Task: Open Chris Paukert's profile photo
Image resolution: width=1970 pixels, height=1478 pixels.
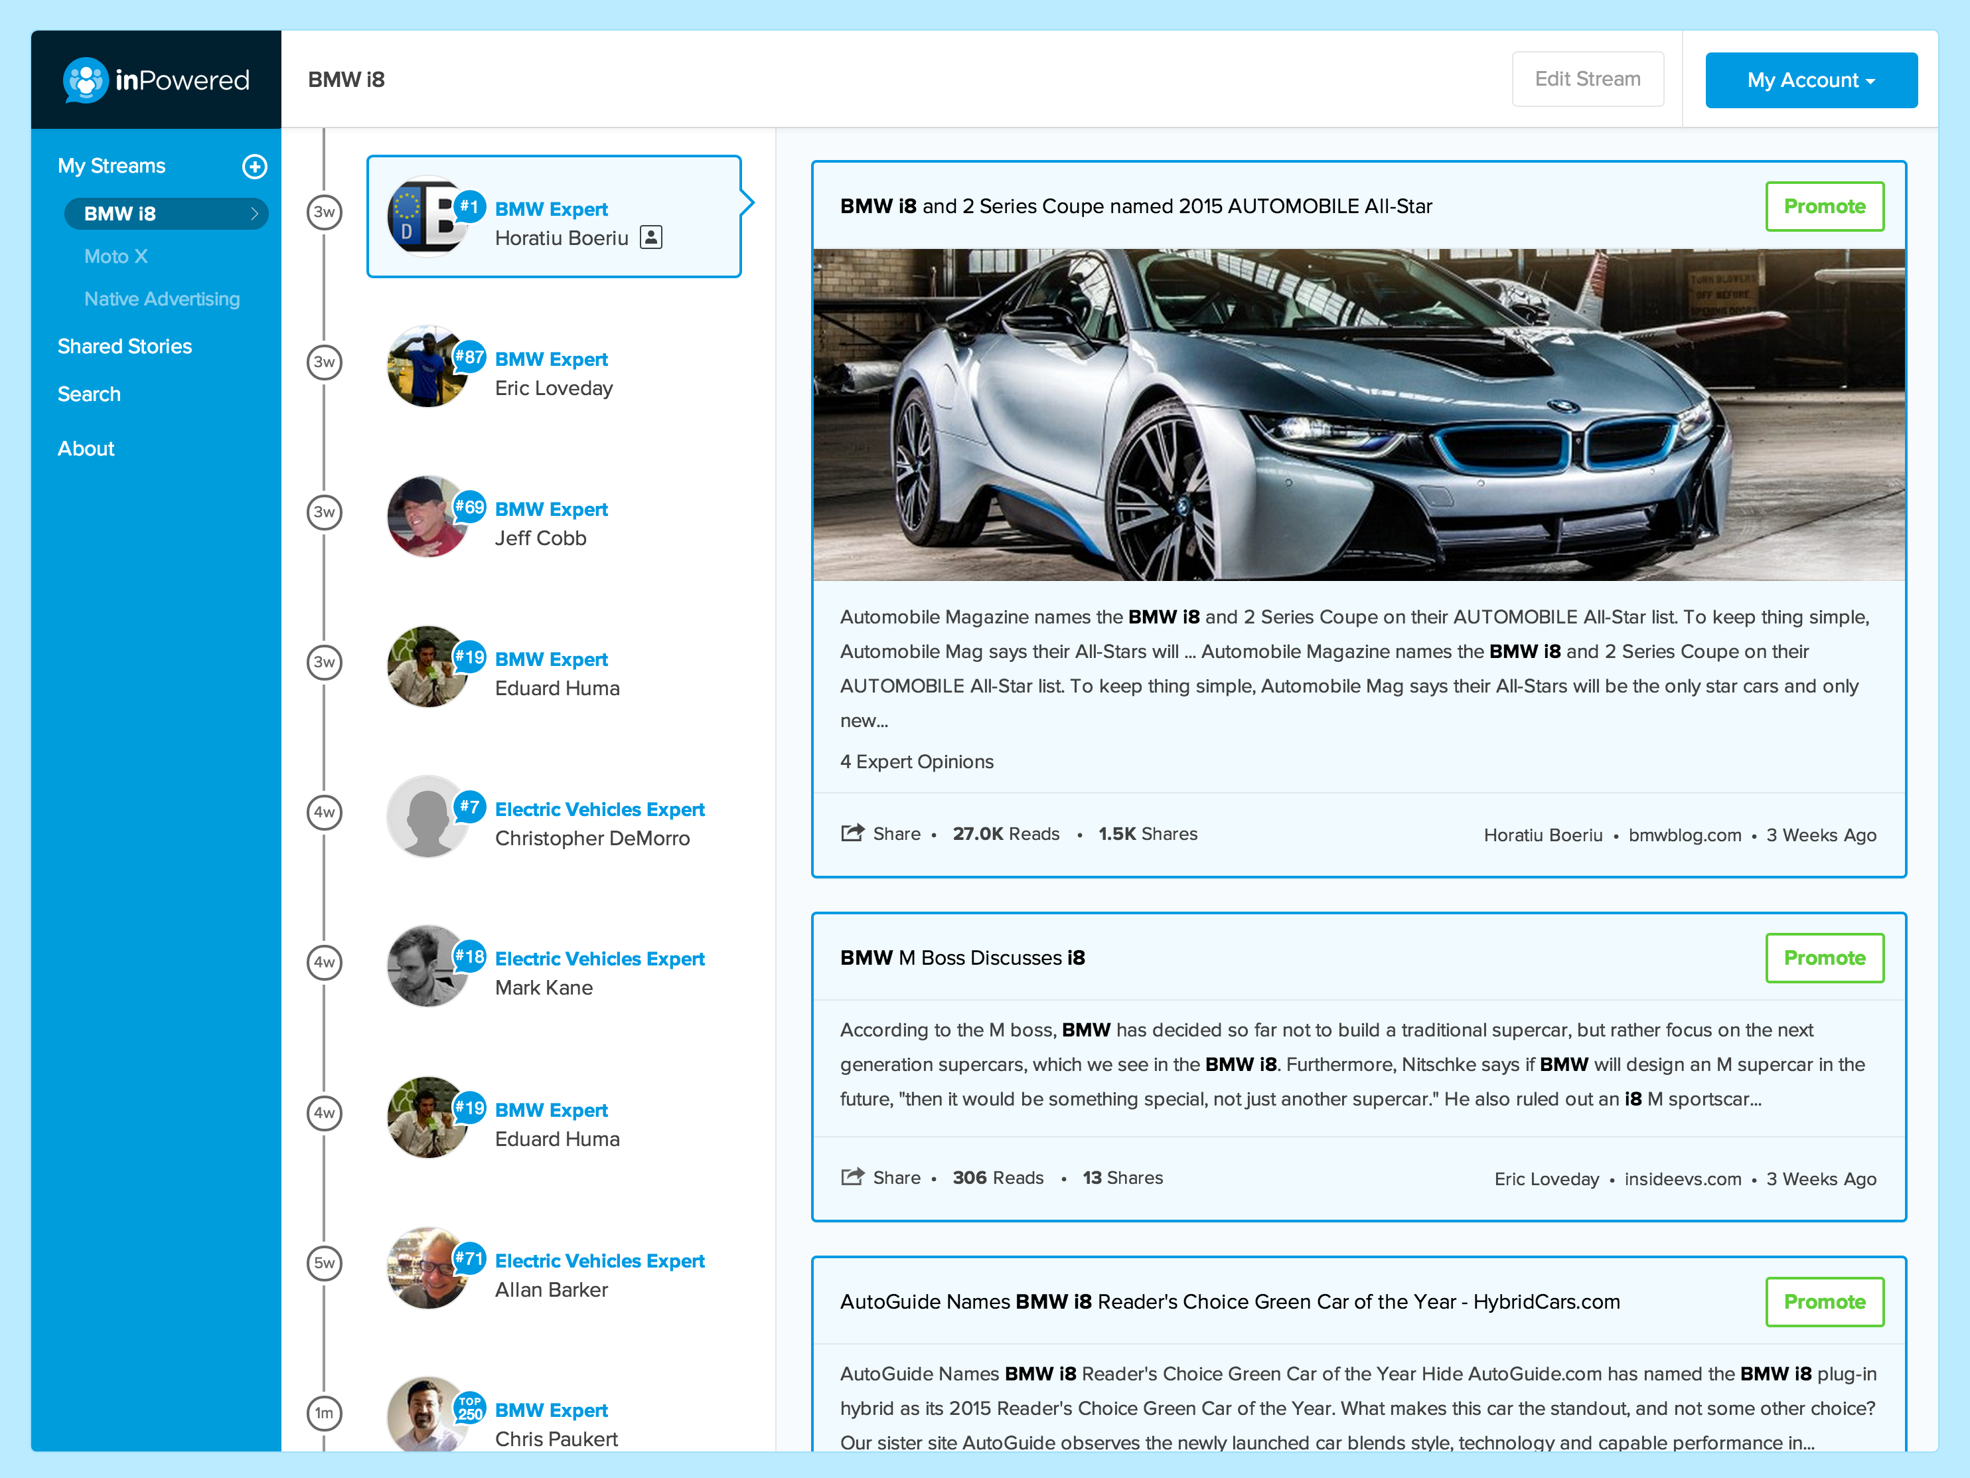Action: pyautogui.click(x=427, y=1415)
